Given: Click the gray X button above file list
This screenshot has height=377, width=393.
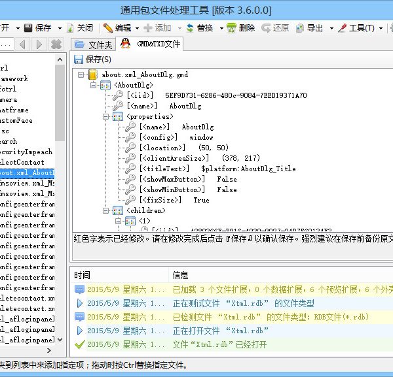Looking at the screenshot, I should [x=56, y=44].
